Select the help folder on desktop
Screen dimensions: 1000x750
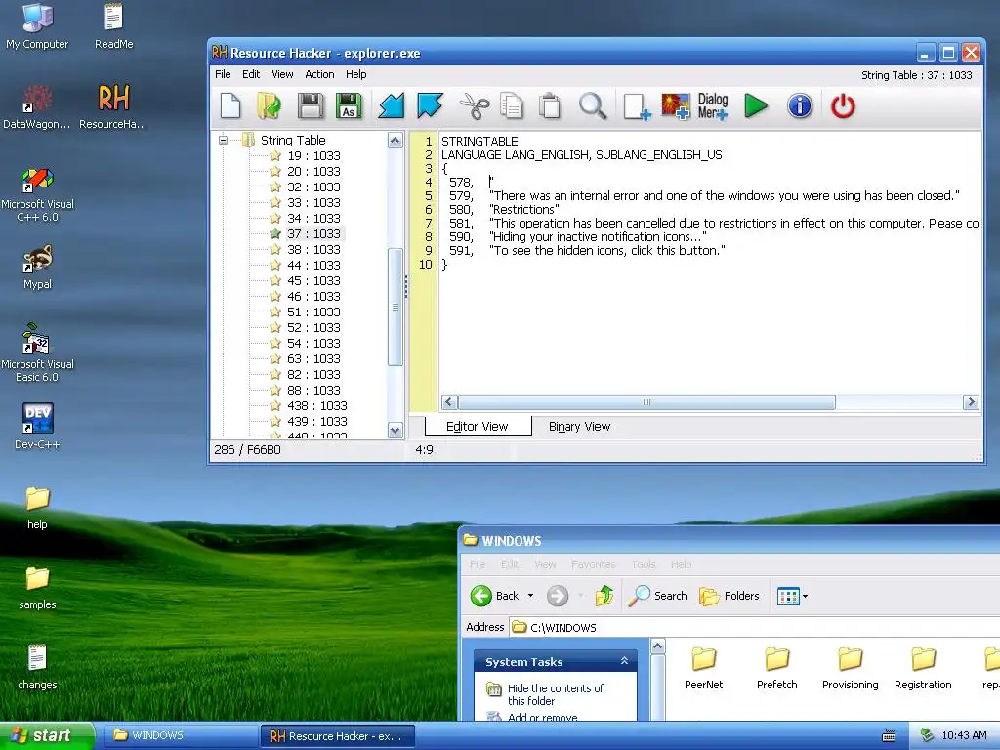[37, 508]
